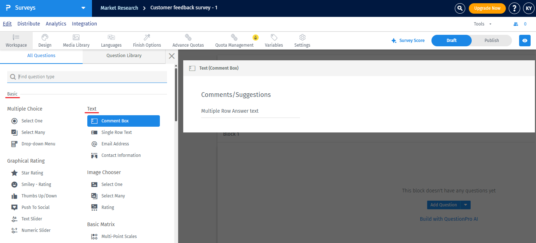Switch survey status to Publish
Image resolution: width=536 pixels, height=243 pixels.
click(x=491, y=41)
